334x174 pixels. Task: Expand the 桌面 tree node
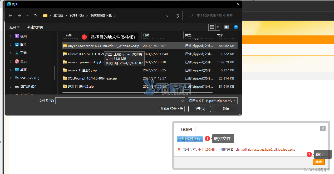tap(11, 70)
